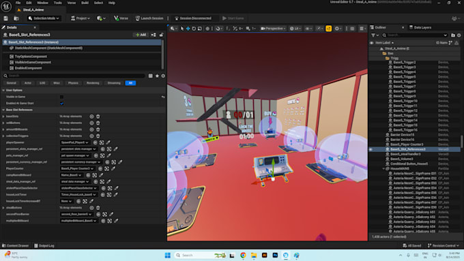Collapse the Base Slot References section
The image size is (464, 261).
pyautogui.click(x=3, y=110)
